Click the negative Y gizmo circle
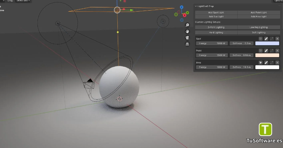This screenshot has height=148, width=283. [176, 14]
